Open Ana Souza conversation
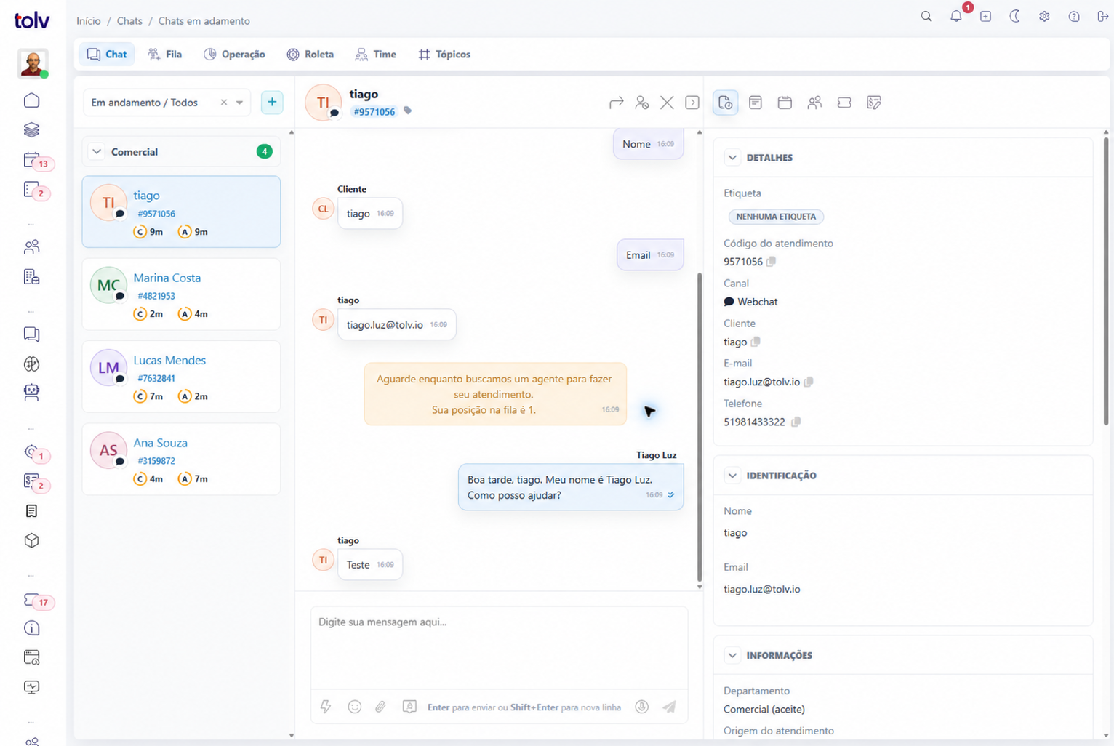1114x746 pixels. point(181,459)
